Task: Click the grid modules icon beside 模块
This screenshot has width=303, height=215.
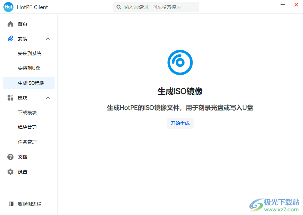Action: (x=10, y=98)
